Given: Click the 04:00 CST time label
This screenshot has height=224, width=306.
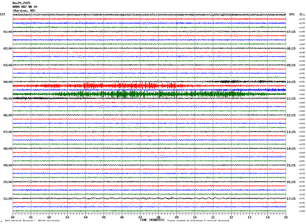Looking at the screenshot, I should 8,82.
